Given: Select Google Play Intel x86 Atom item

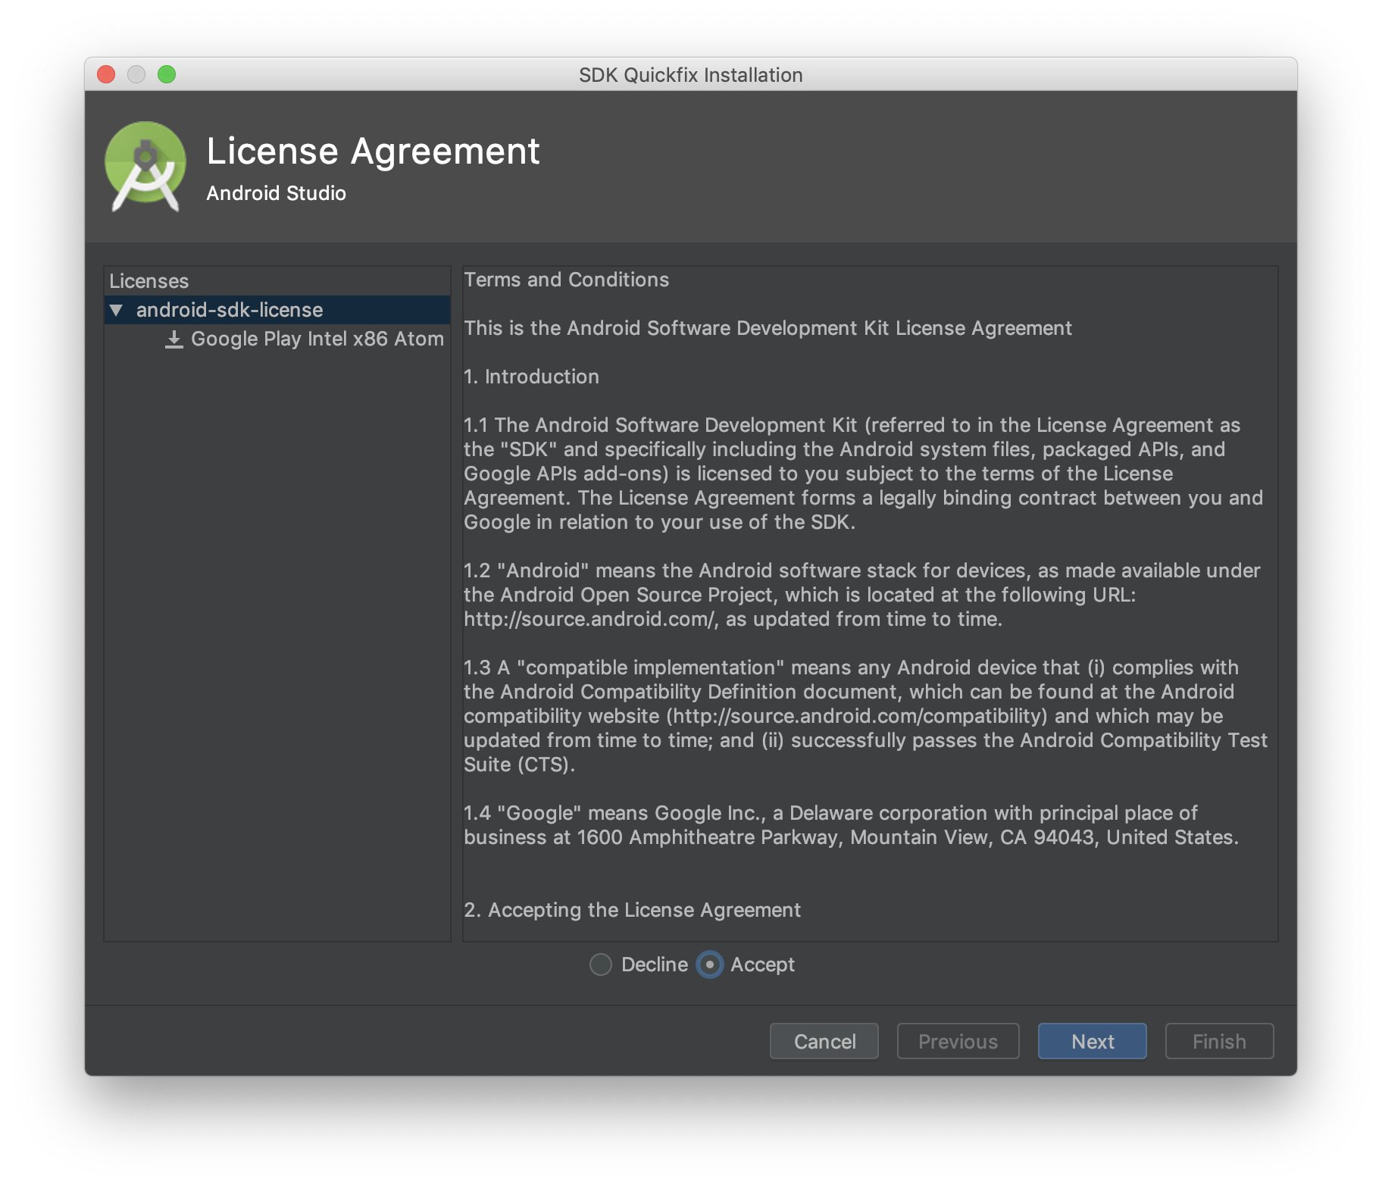Looking at the screenshot, I should coord(317,339).
